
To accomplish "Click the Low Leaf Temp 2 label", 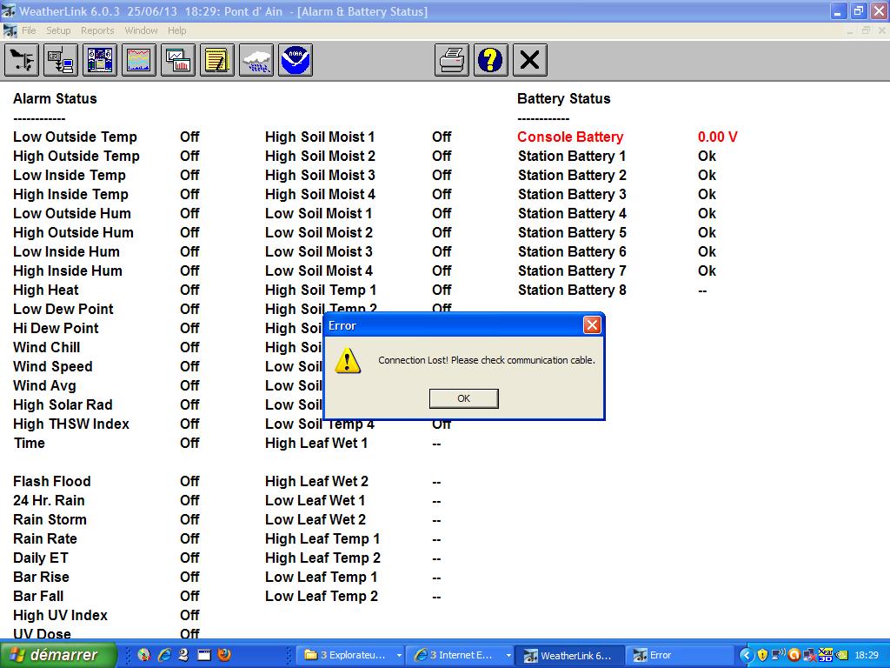I will coord(322,597).
